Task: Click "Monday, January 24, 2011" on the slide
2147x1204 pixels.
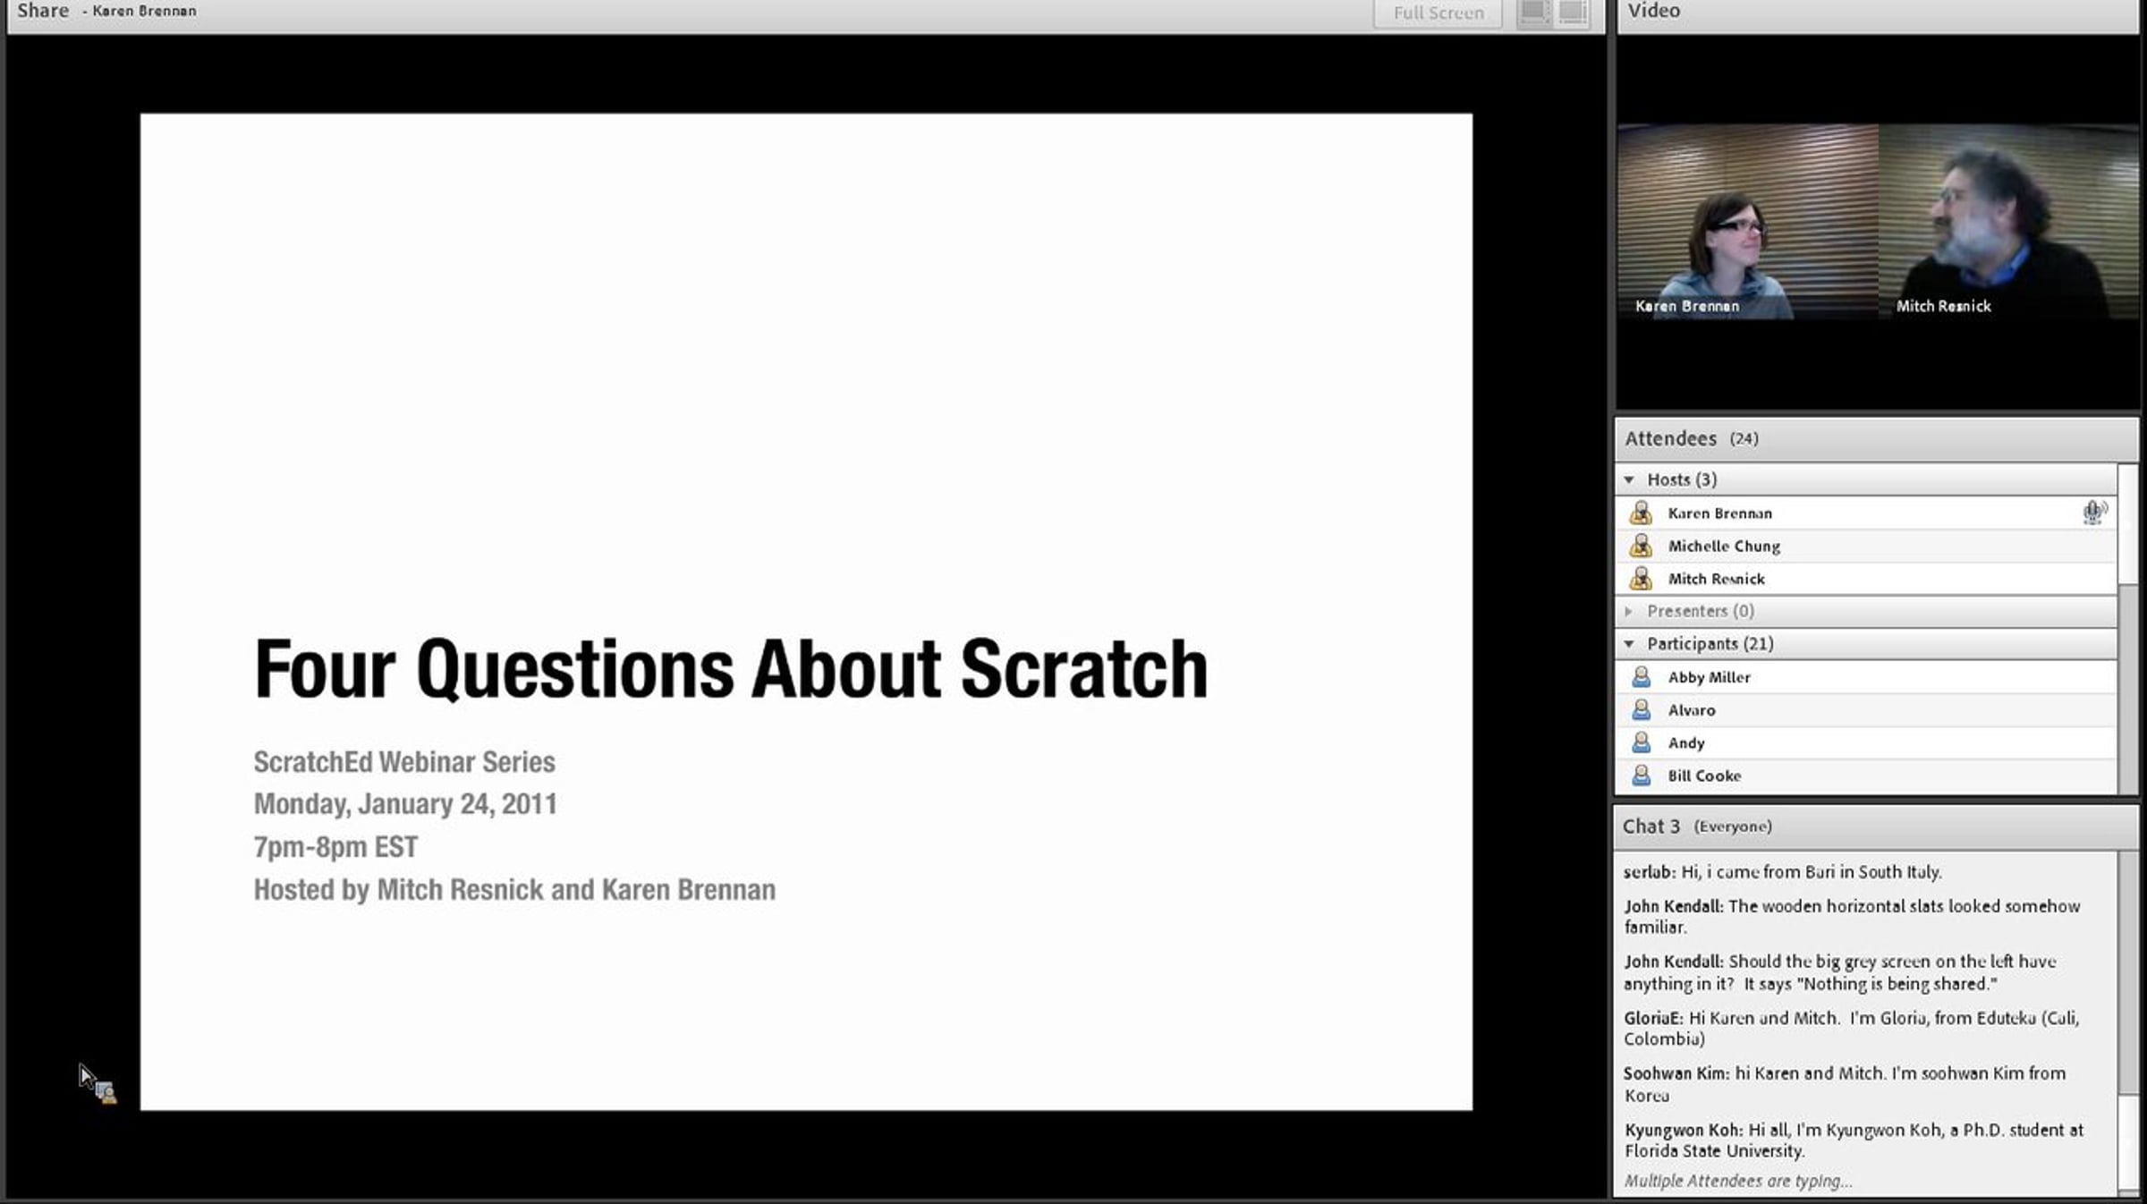Action: (405, 804)
